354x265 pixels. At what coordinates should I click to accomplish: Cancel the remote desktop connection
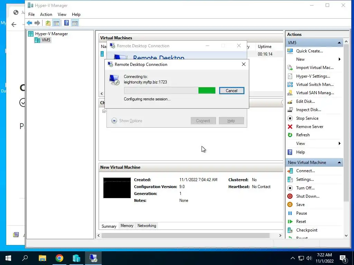pyautogui.click(x=232, y=91)
